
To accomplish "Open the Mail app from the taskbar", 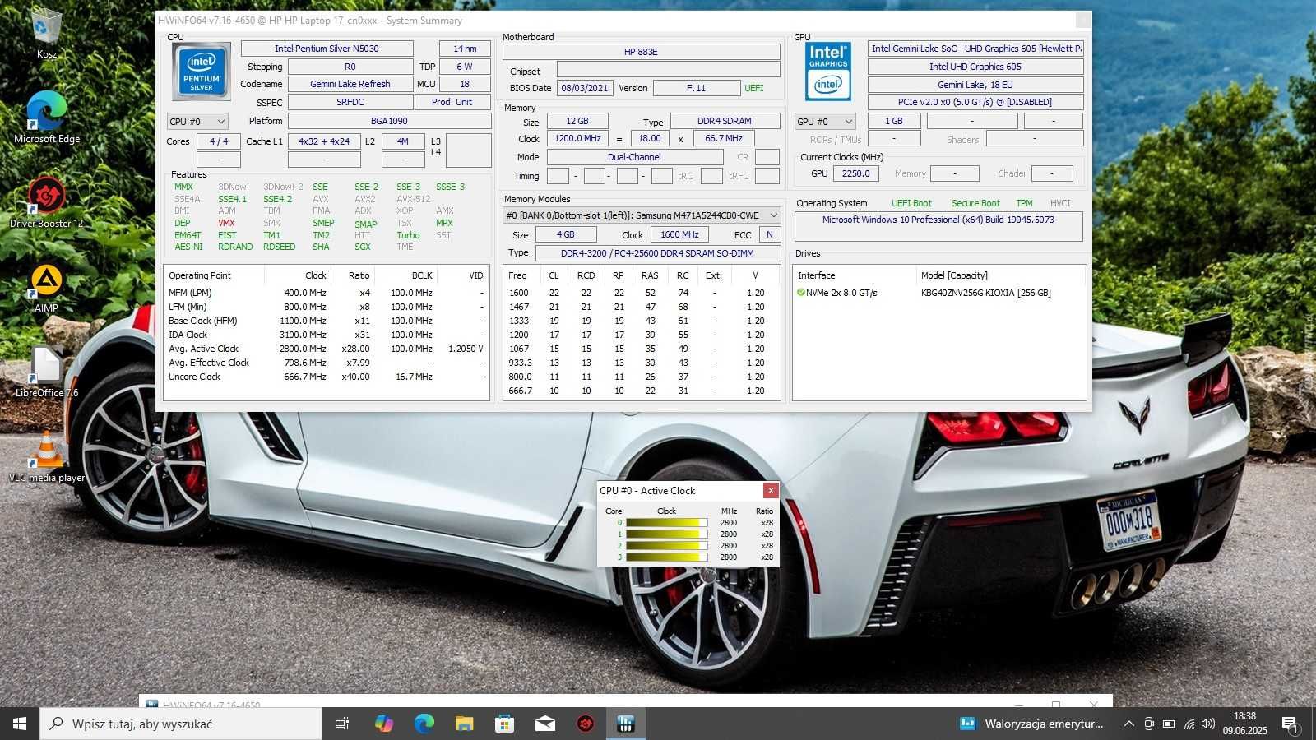I will point(544,724).
